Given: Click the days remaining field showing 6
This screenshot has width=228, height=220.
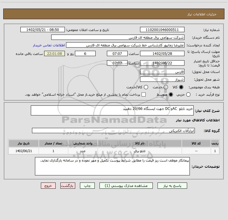Looking at the screenshot, I should (85, 53).
